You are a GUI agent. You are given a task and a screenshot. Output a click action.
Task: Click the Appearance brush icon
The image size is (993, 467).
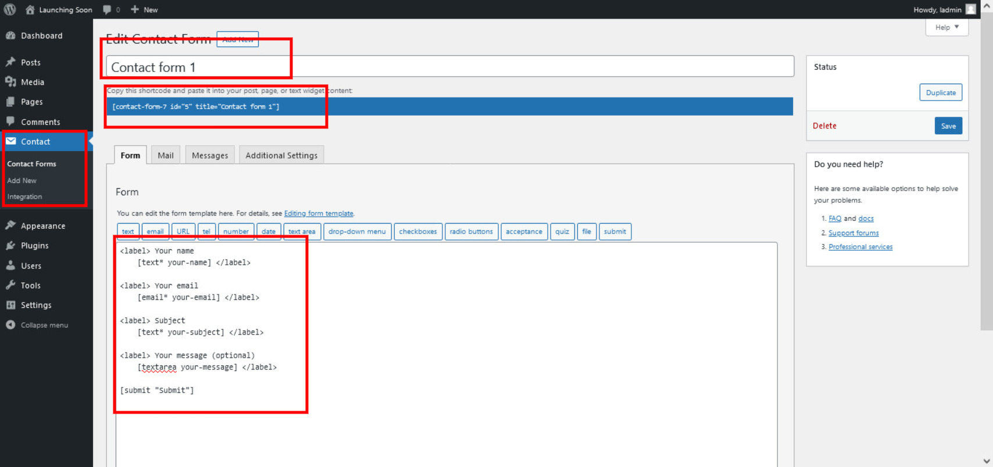[10, 225]
